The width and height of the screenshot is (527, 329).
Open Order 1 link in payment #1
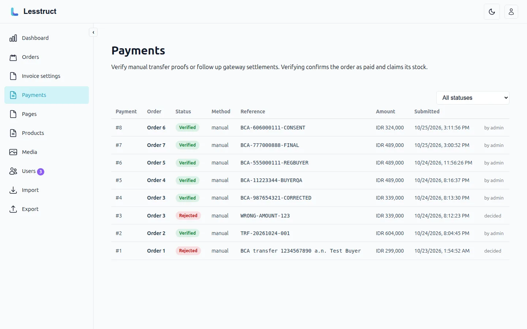point(156,251)
